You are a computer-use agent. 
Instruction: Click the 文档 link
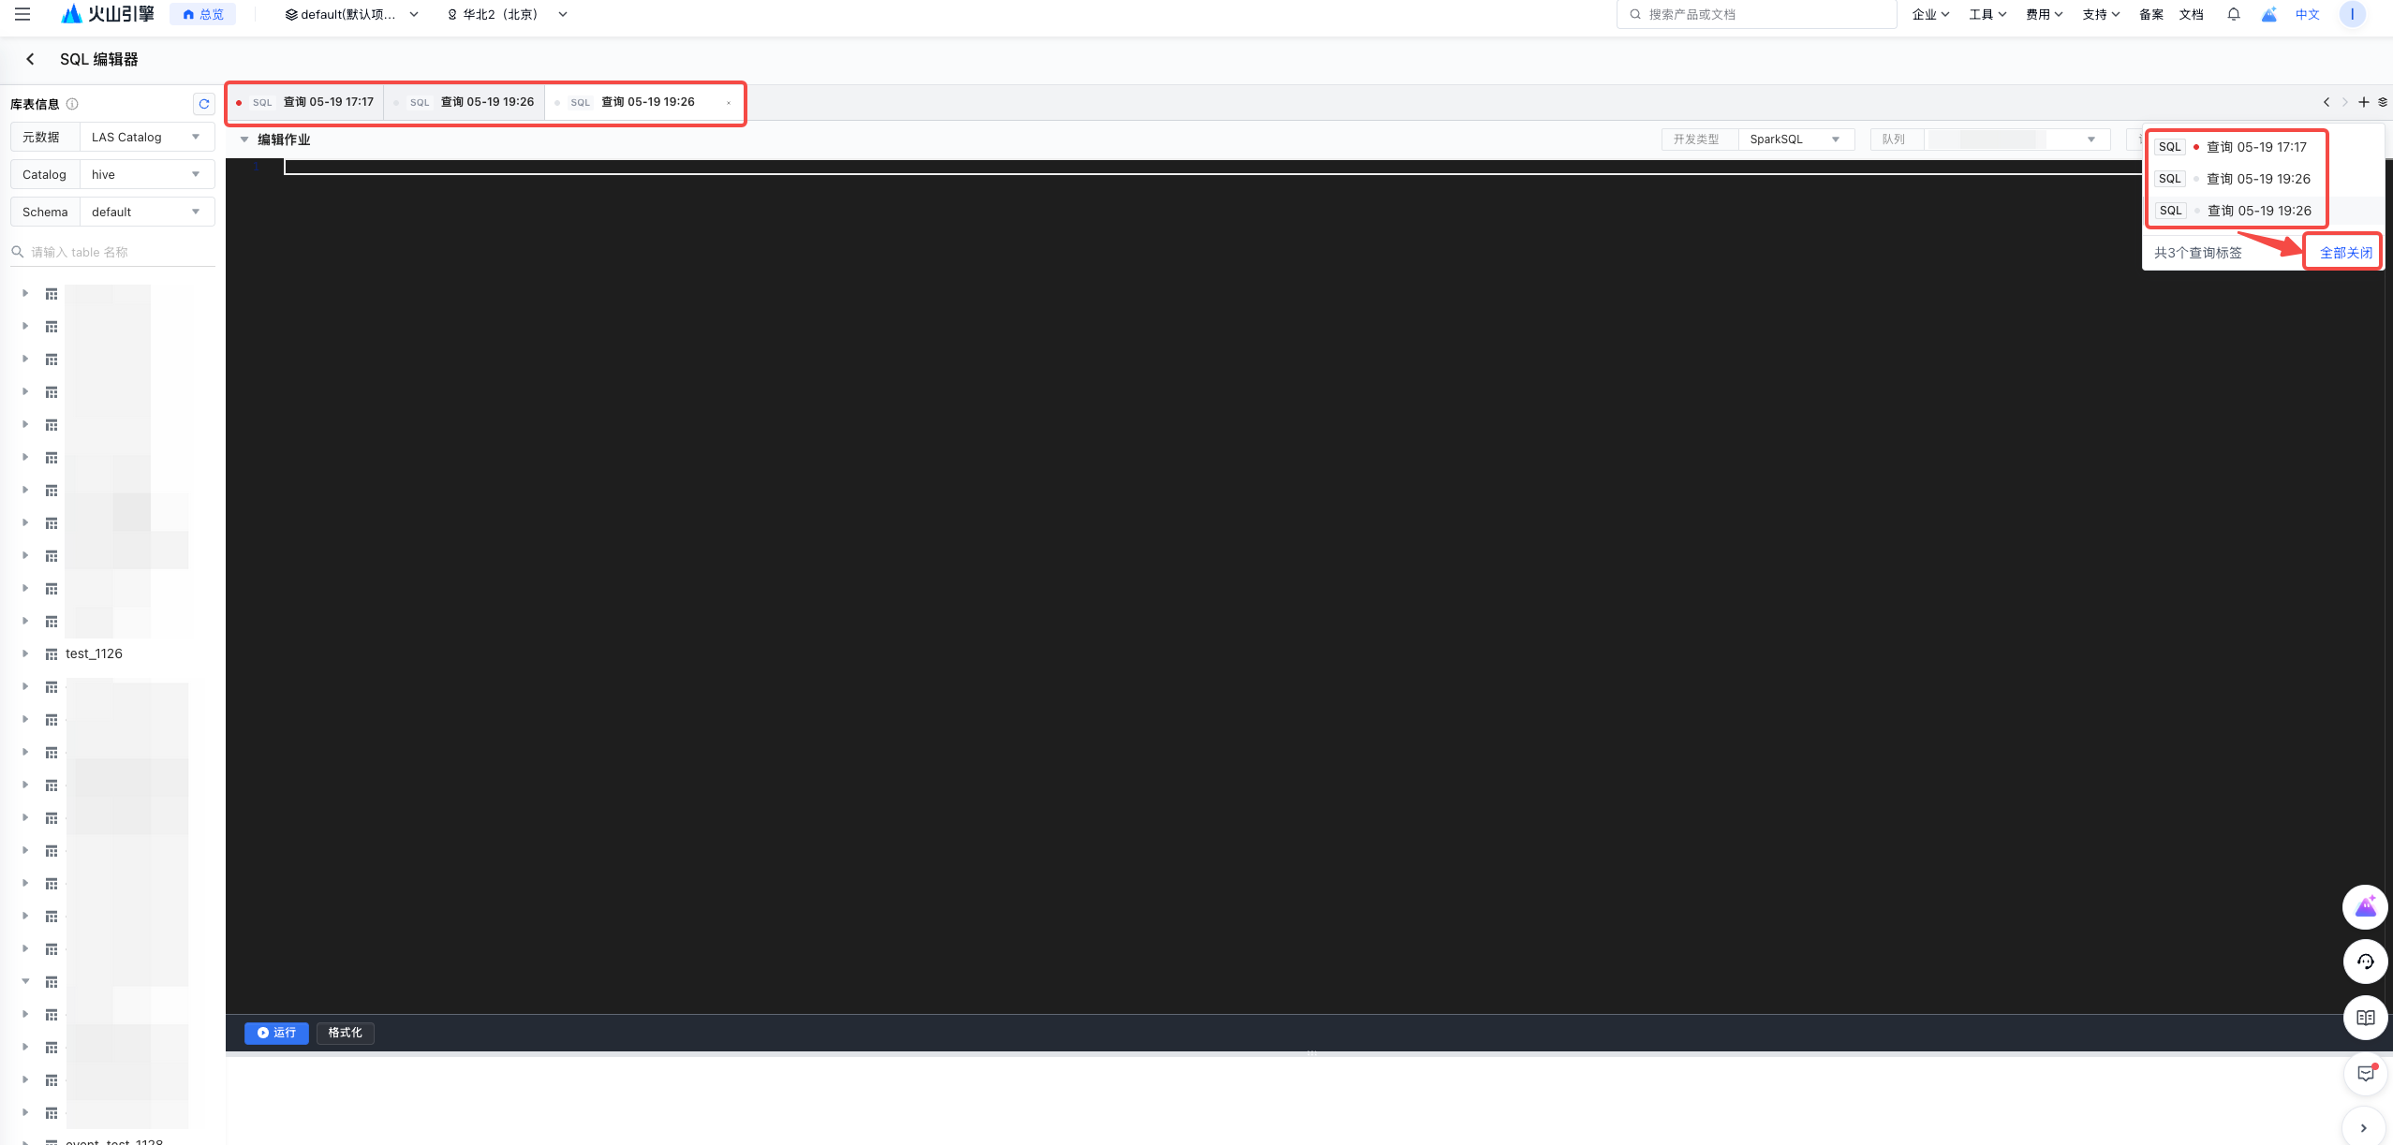(x=2192, y=14)
